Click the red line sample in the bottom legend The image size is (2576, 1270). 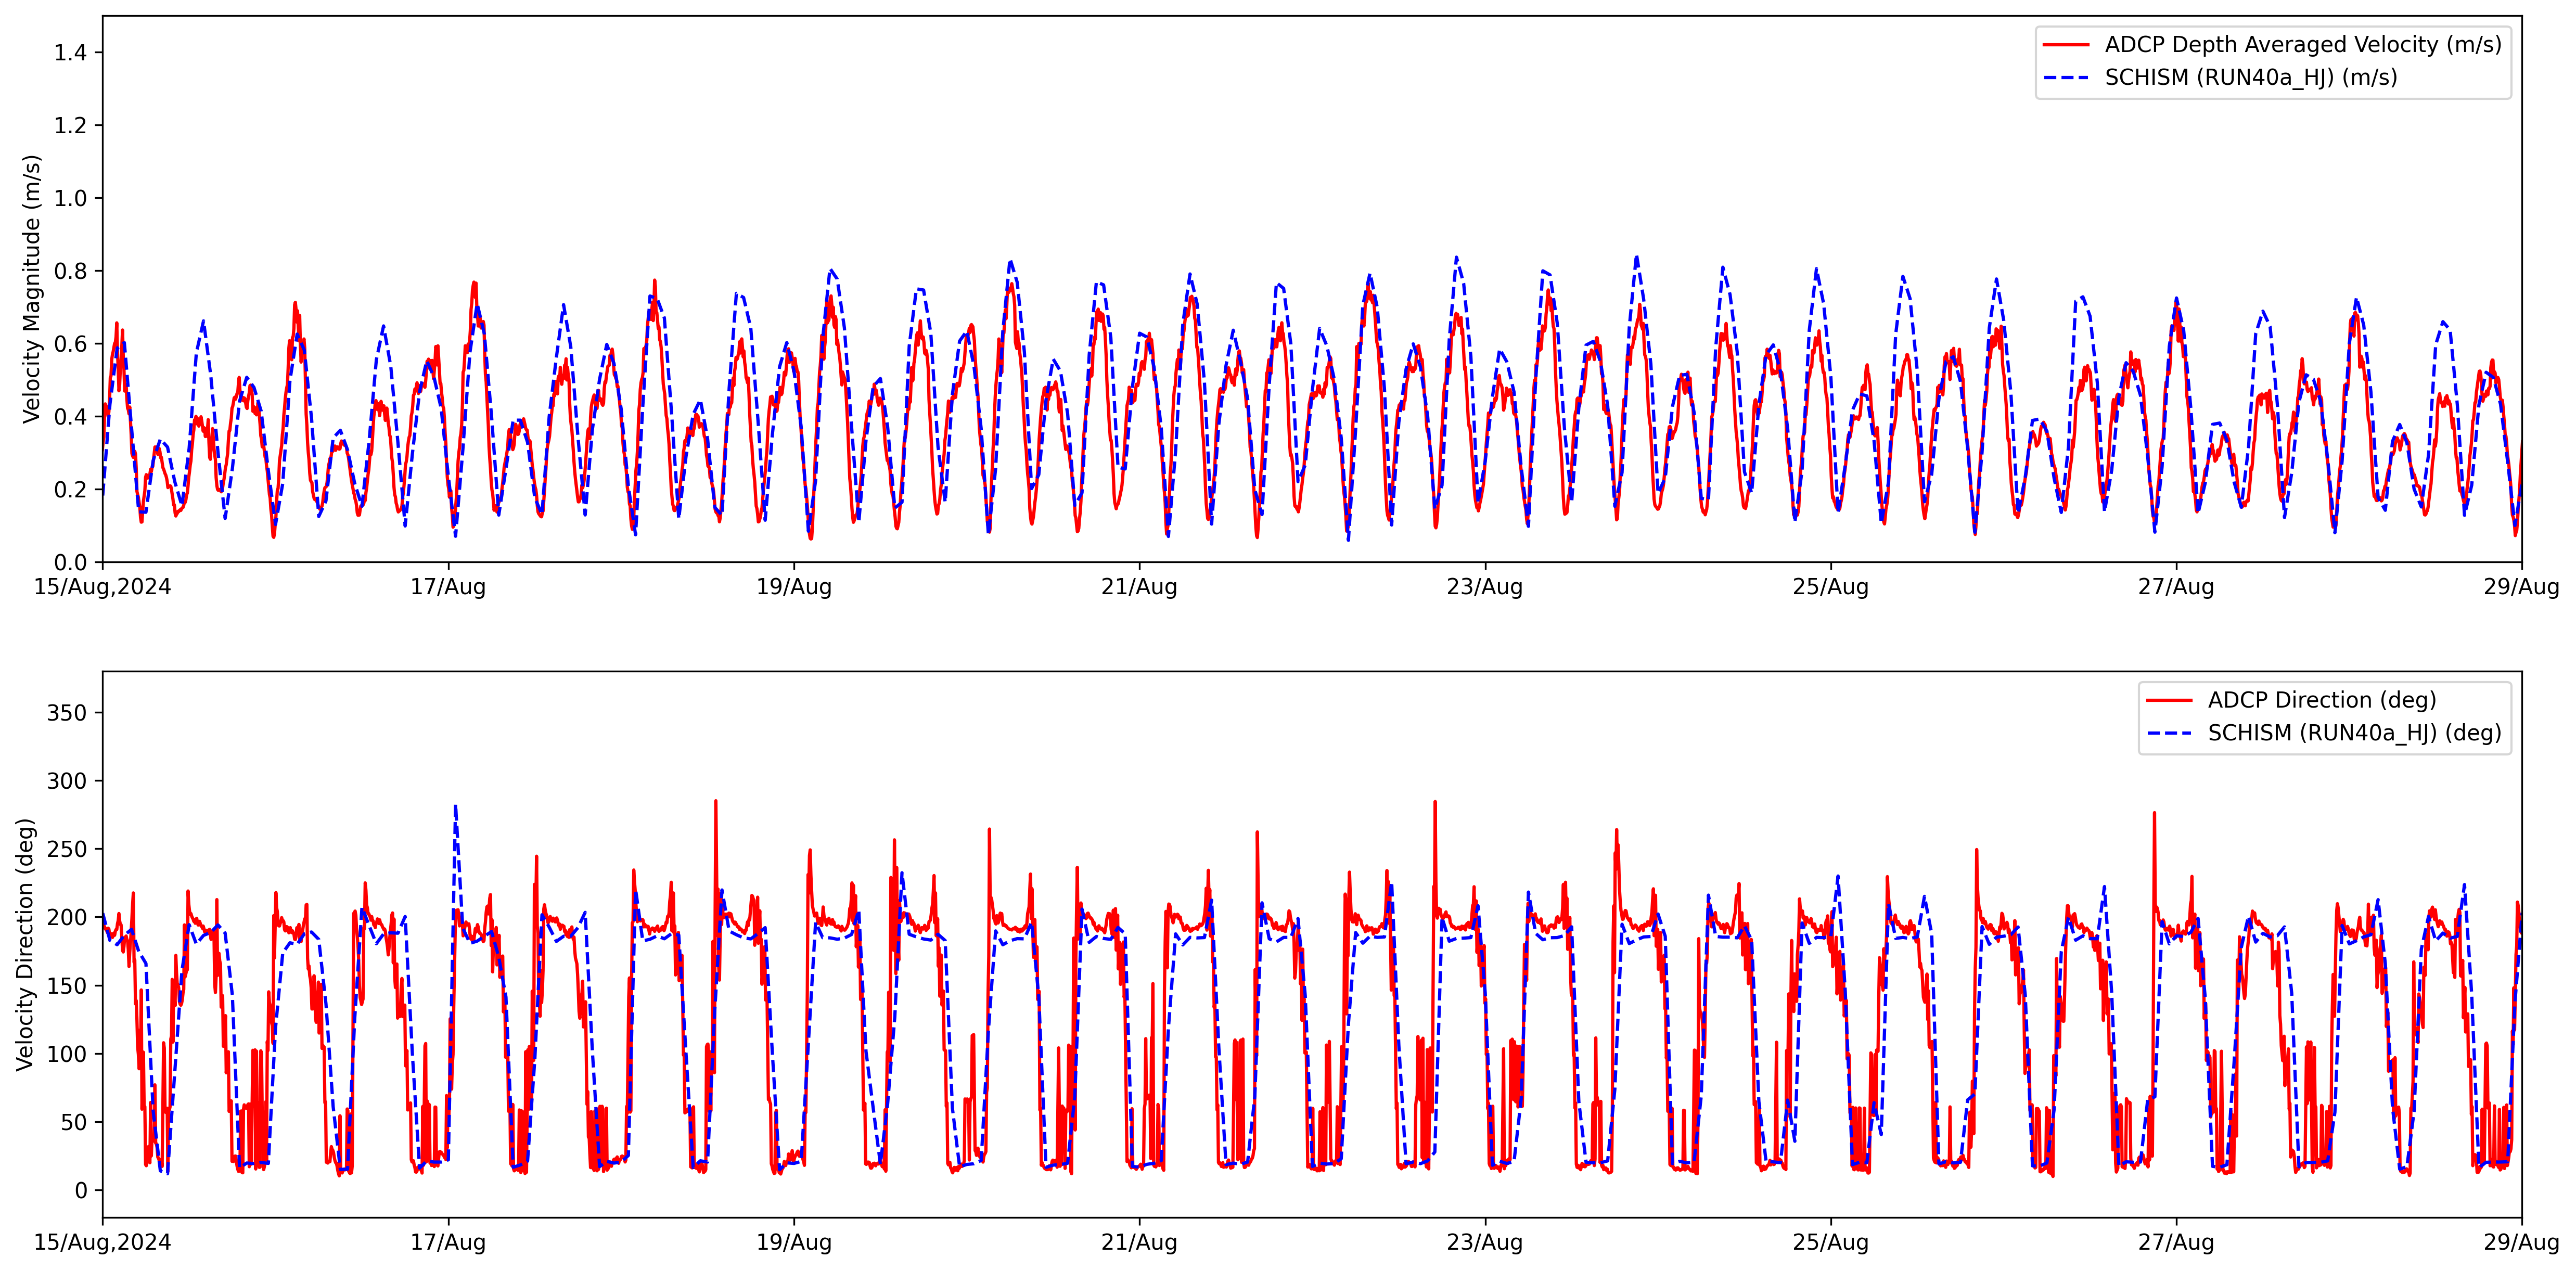click(2169, 700)
